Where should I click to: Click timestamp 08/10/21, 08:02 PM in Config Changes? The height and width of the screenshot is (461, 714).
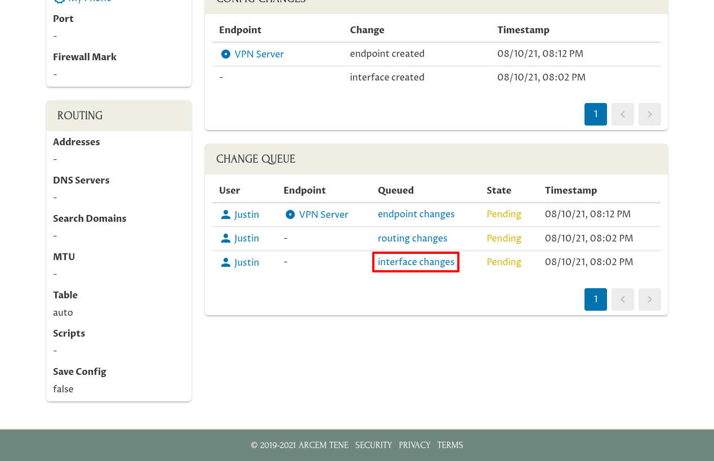tap(541, 77)
